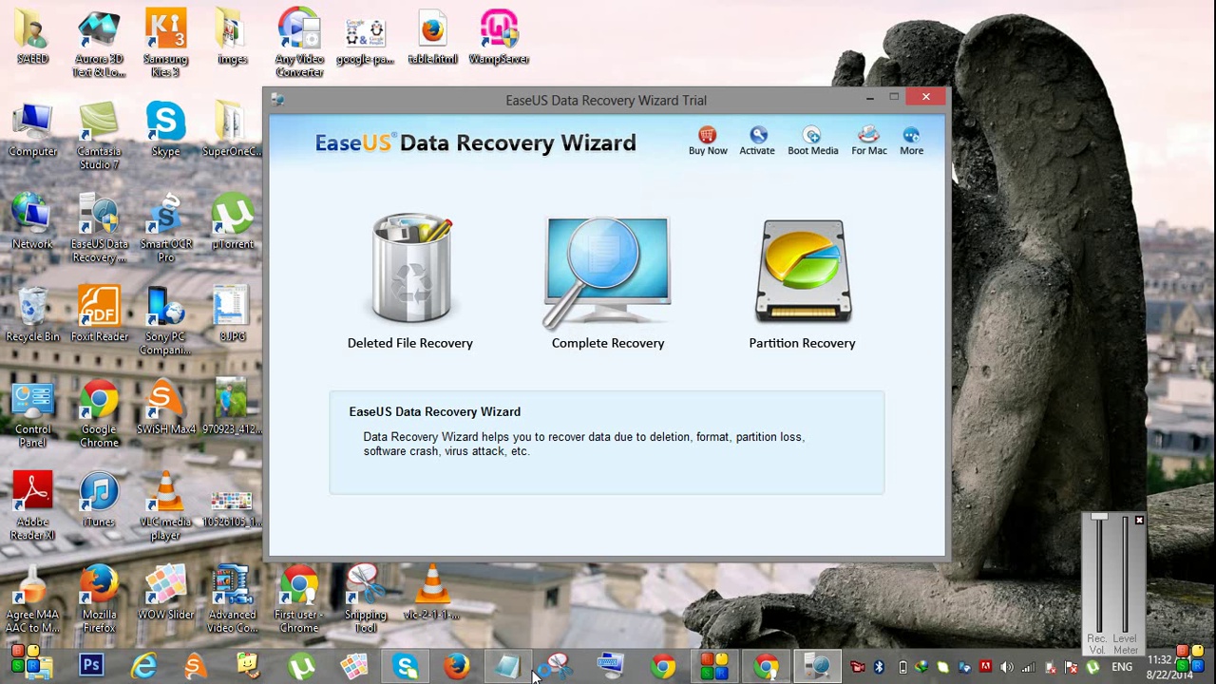Click Firefox icon in taskbar
Image resolution: width=1216 pixels, height=684 pixels.
click(x=457, y=666)
